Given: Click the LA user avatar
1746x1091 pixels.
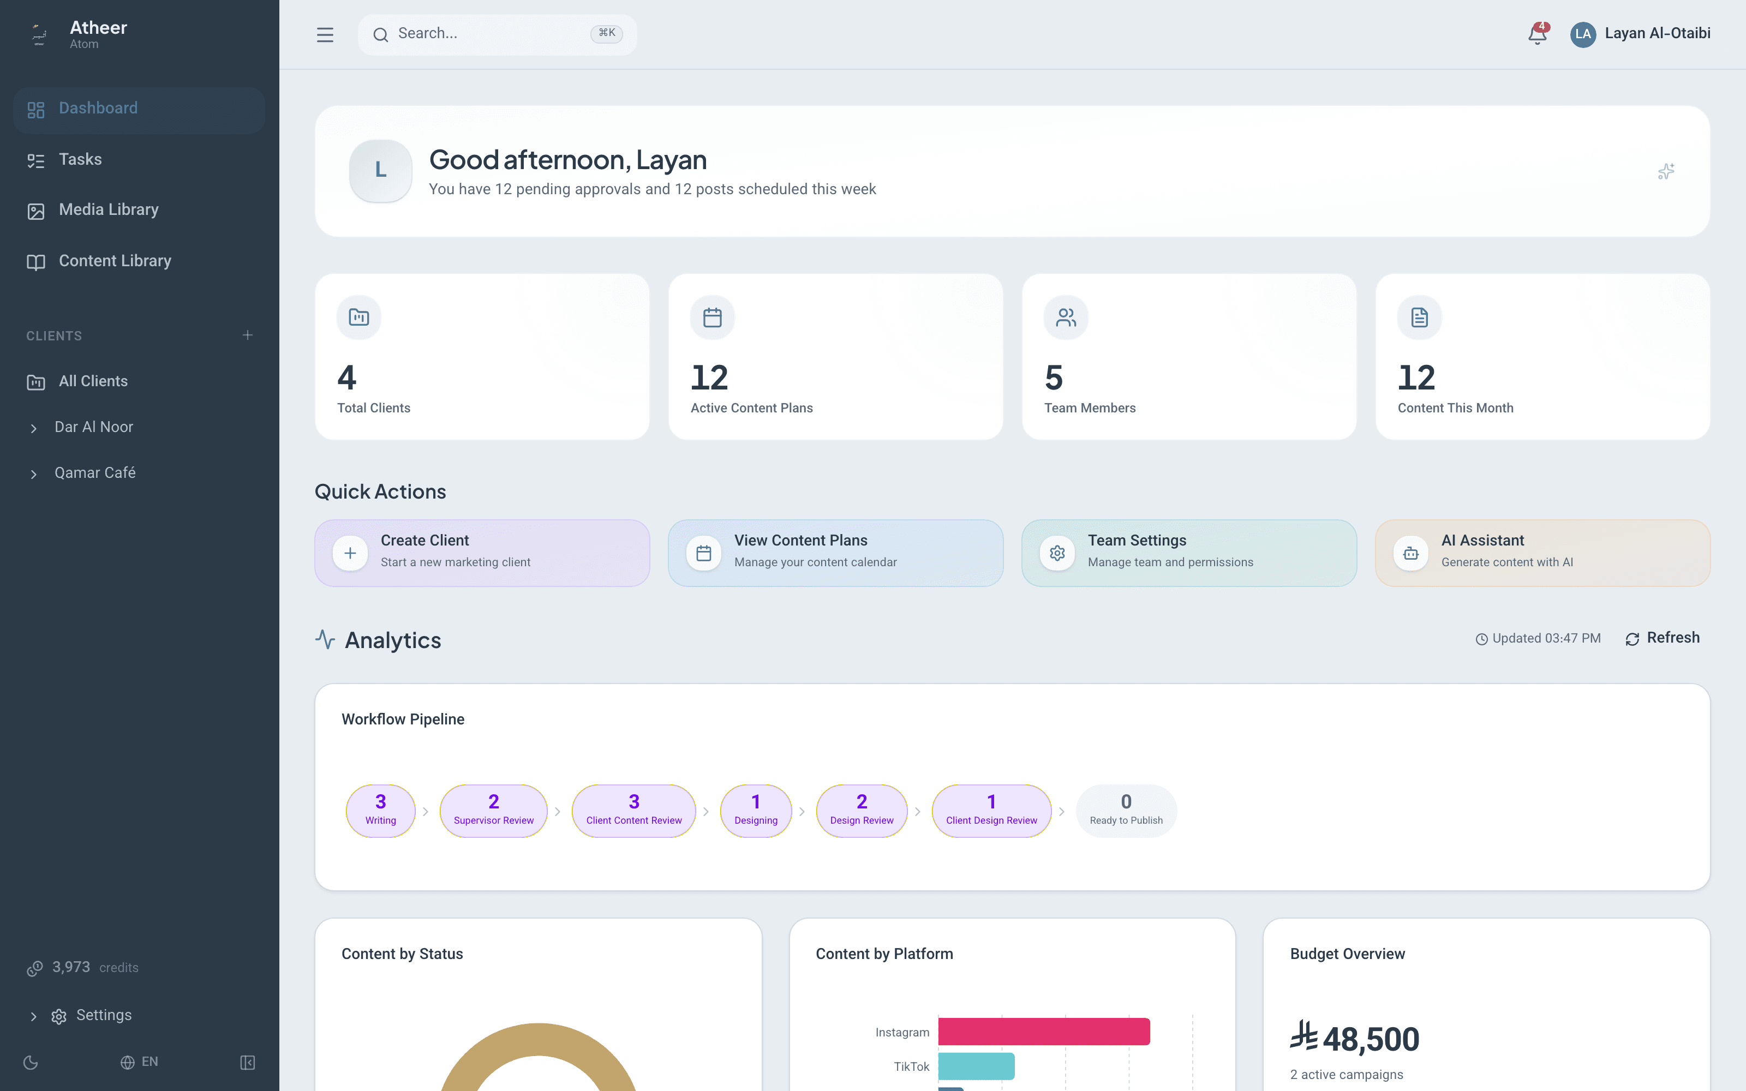Looking at the screenshot, I should pos(1583,34).
